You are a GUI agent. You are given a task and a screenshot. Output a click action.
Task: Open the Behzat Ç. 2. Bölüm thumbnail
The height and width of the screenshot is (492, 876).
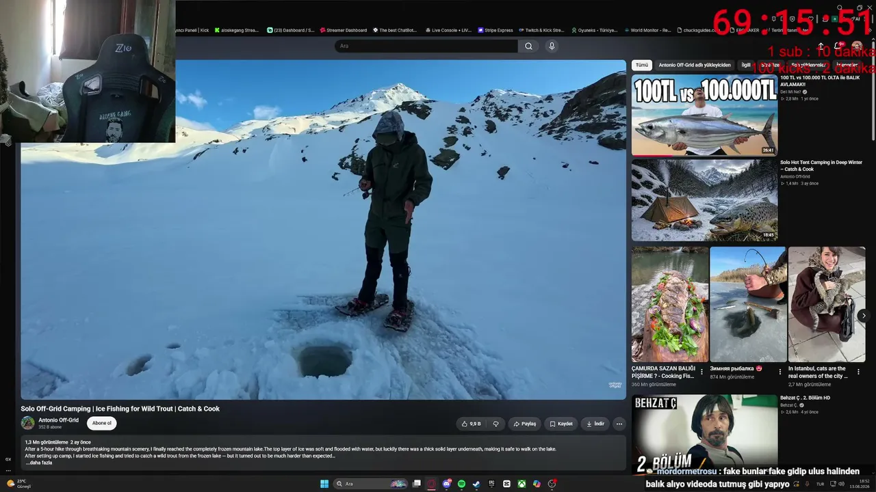[x=704, y=434]
